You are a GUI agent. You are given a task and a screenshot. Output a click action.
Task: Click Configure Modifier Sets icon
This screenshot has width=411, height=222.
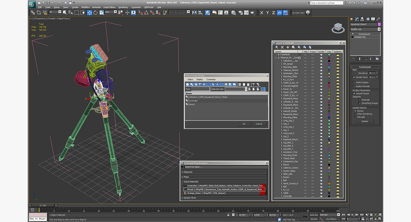point(377,59)
